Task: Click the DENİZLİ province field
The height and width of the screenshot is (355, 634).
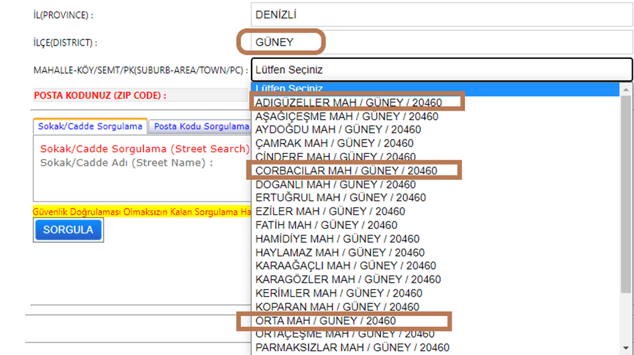Action: pyautogui.click(x=441, y=15)
